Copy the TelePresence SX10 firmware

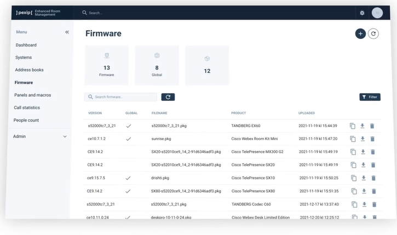354,178
